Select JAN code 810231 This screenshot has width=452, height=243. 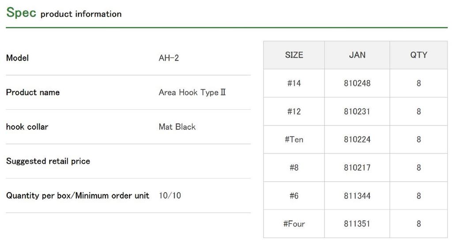click(x=357, y=112)
